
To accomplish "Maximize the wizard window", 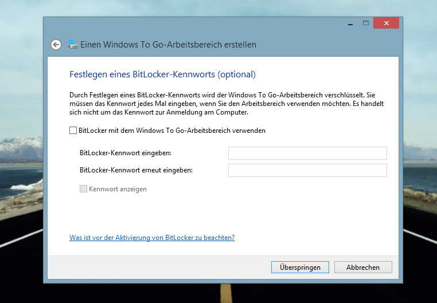I will (365, 23).
